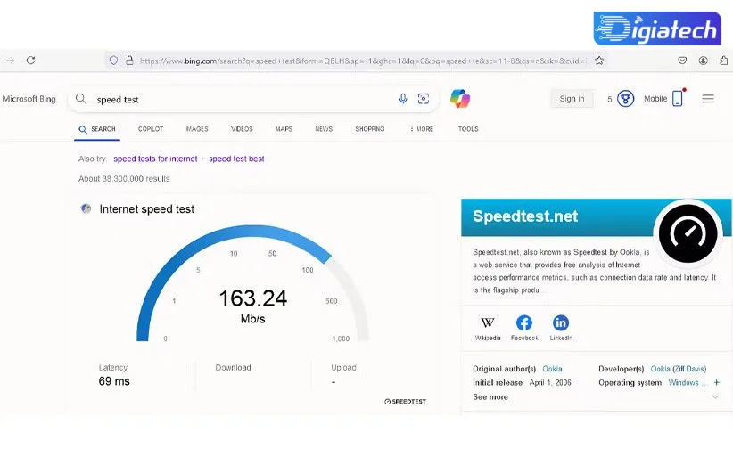Expand the See more details section
Screen dimensions: 733x465
[x=490, y=396]
